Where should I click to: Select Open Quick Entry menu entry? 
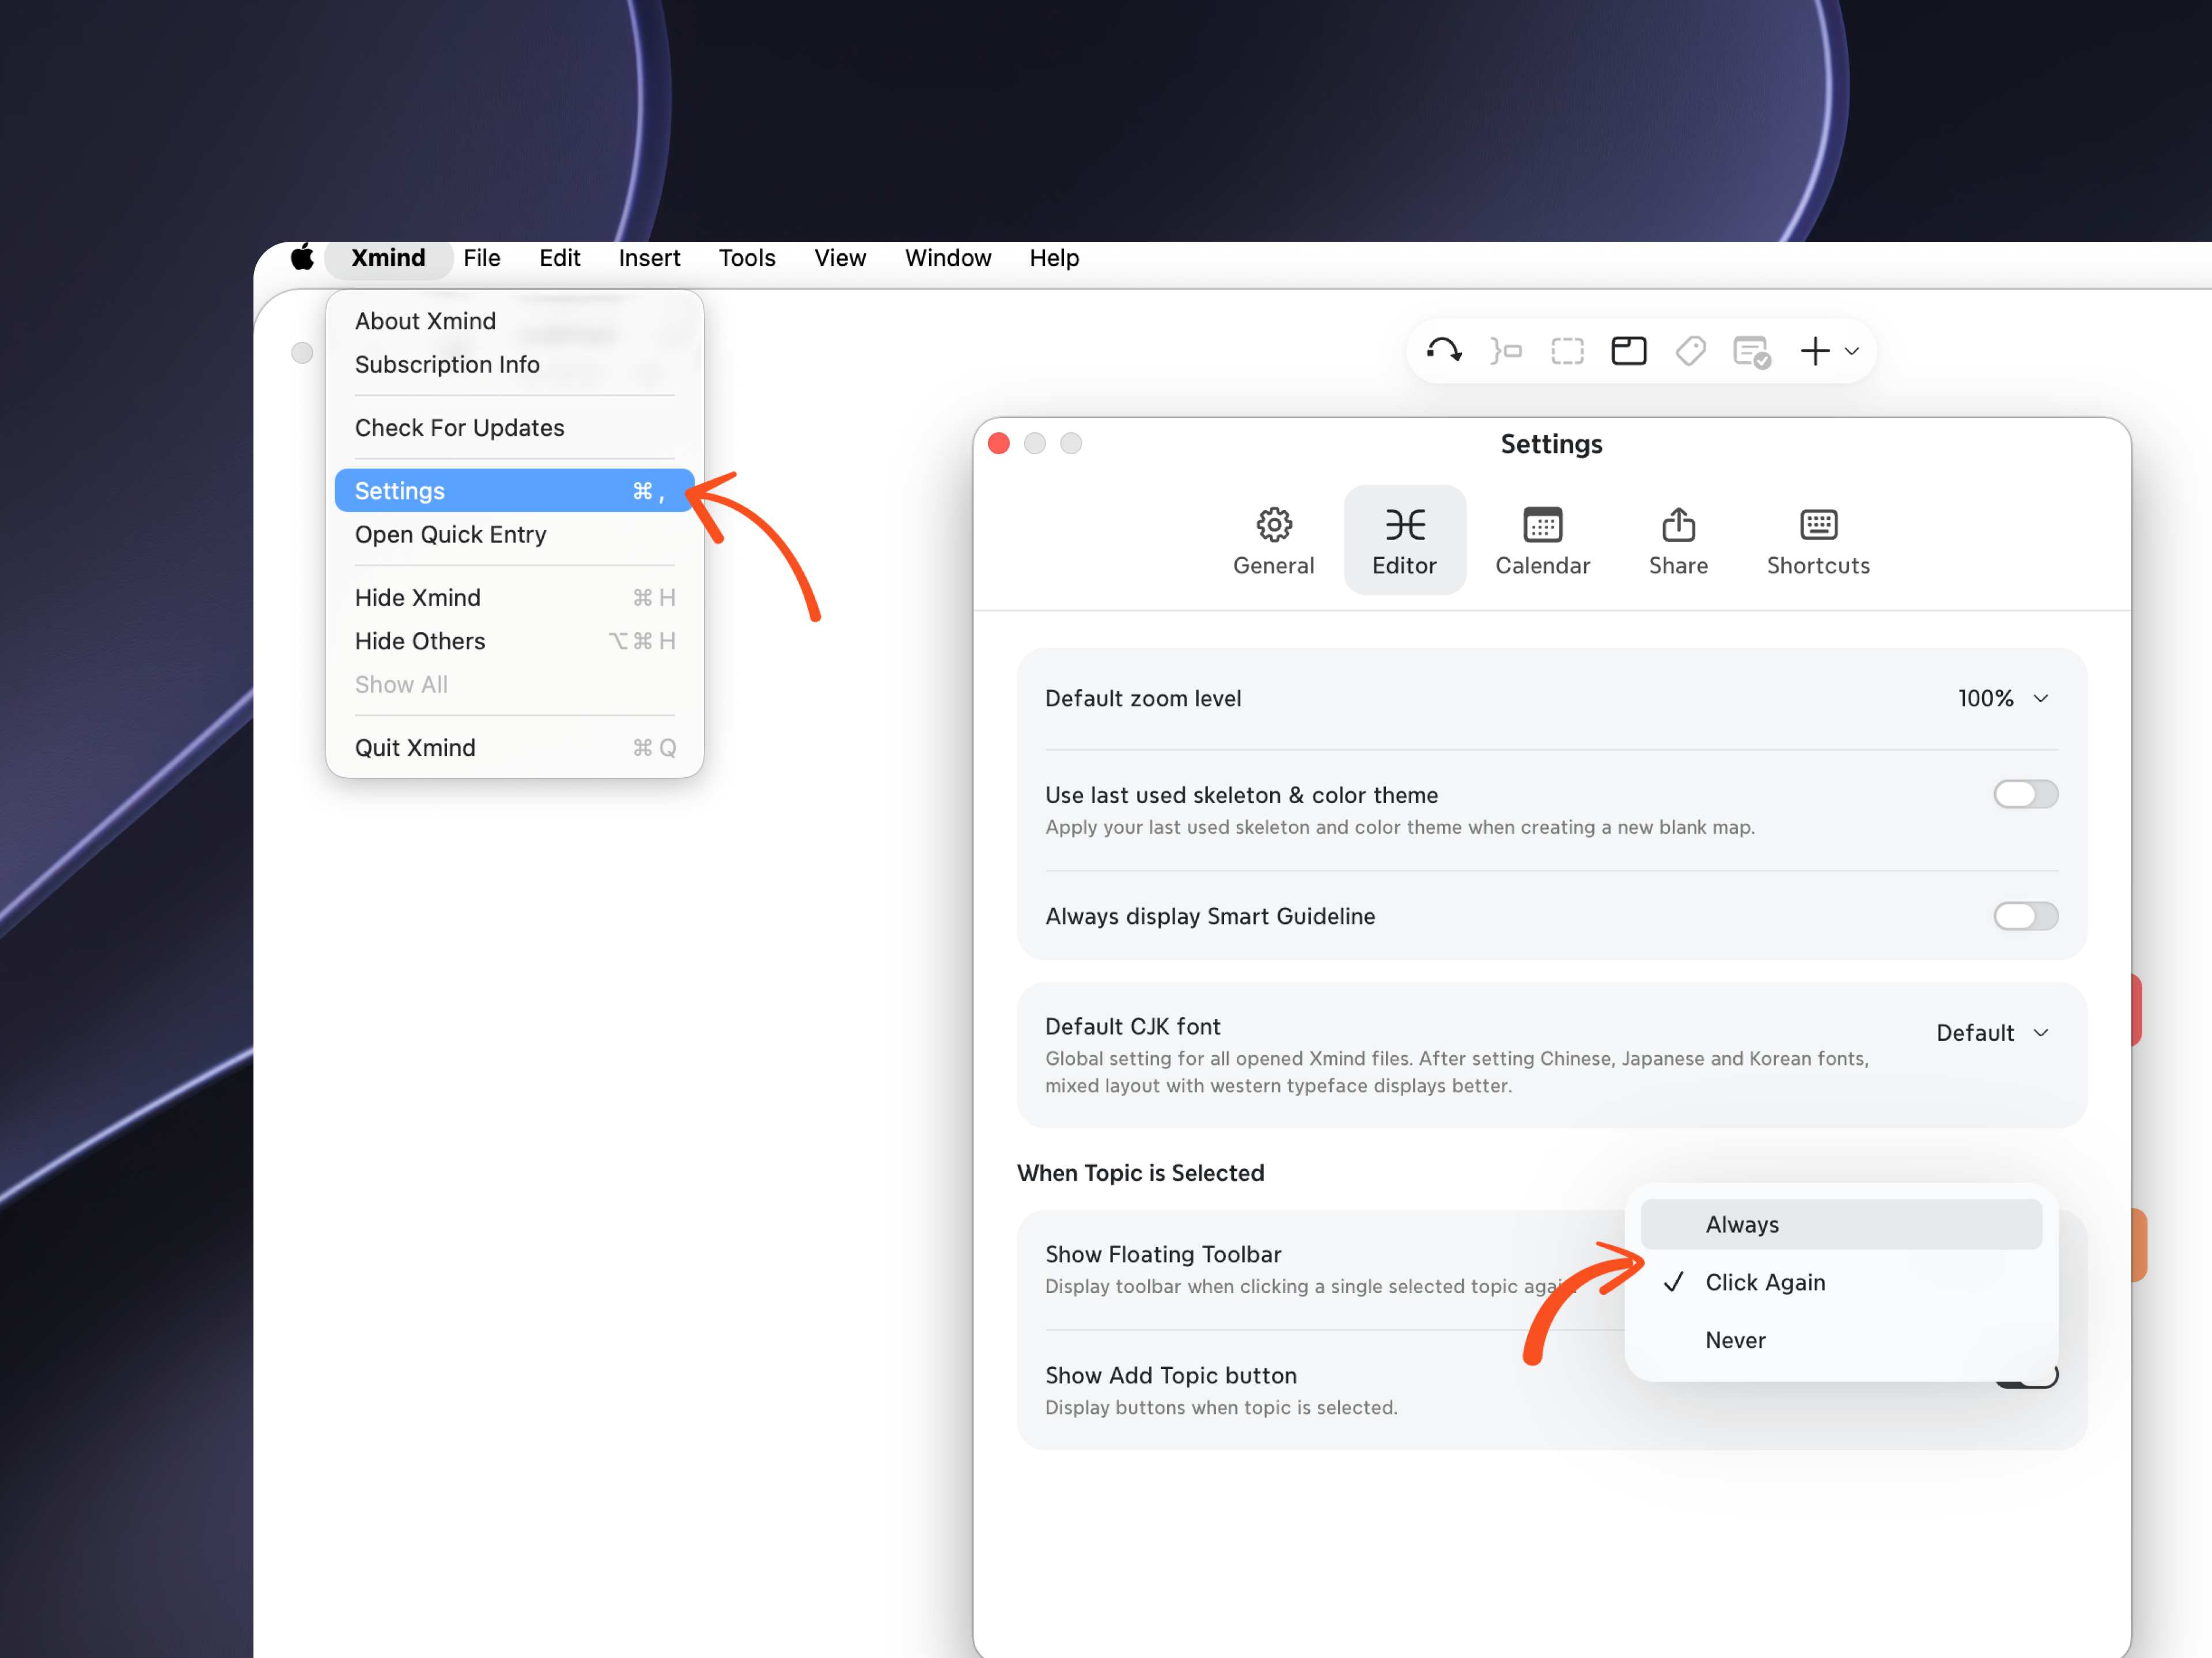coord(514,535)
